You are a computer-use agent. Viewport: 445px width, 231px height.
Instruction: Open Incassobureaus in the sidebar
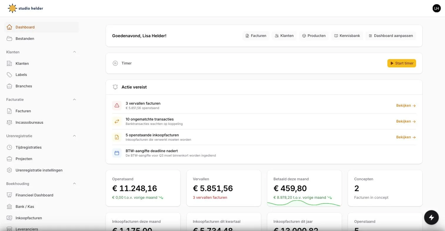(x=41, y=123)
